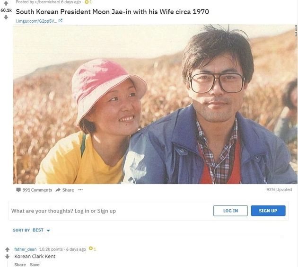
Task: Share the post using the arrow icon
Action: click(x=65, y=190)
